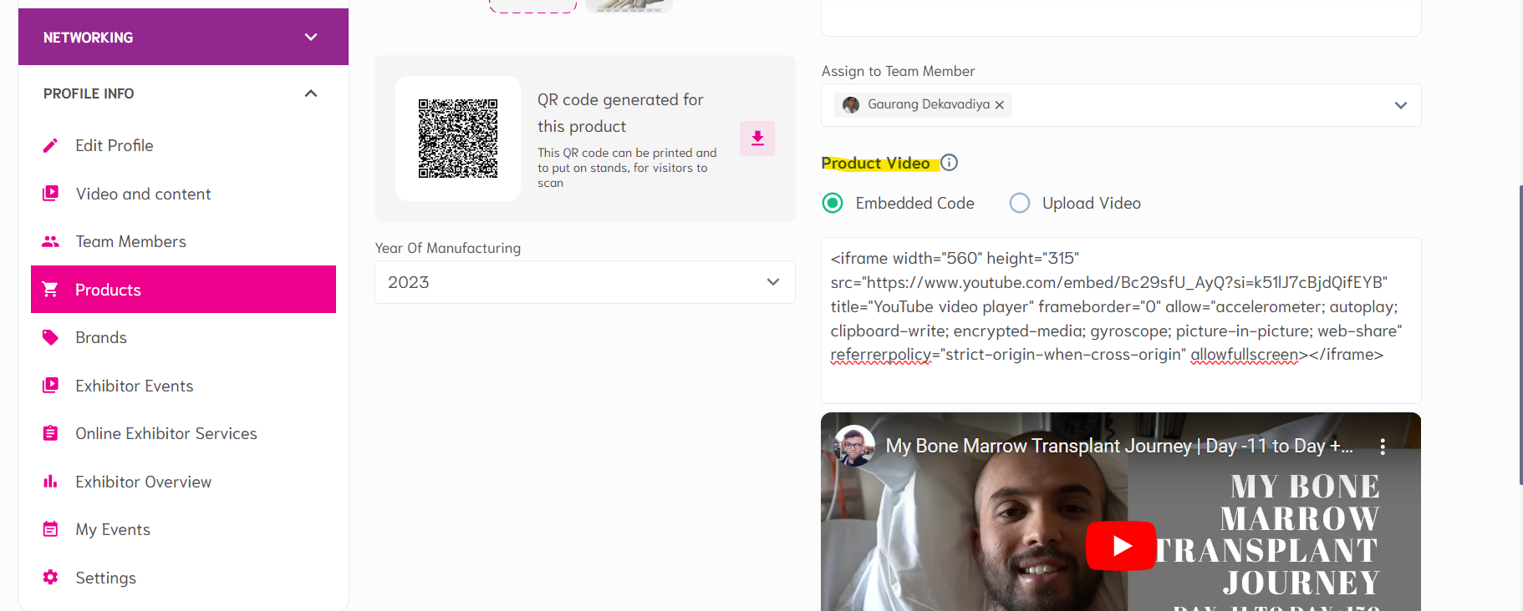Click the Product Video info icon
This screenshot has height=611, width=1523.
point(950,163)
